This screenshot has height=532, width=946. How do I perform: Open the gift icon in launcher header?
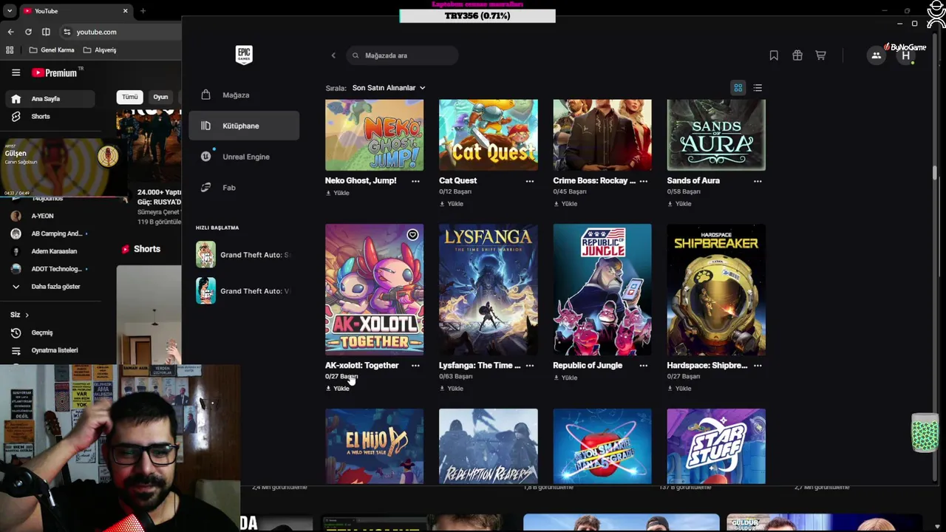797,55
